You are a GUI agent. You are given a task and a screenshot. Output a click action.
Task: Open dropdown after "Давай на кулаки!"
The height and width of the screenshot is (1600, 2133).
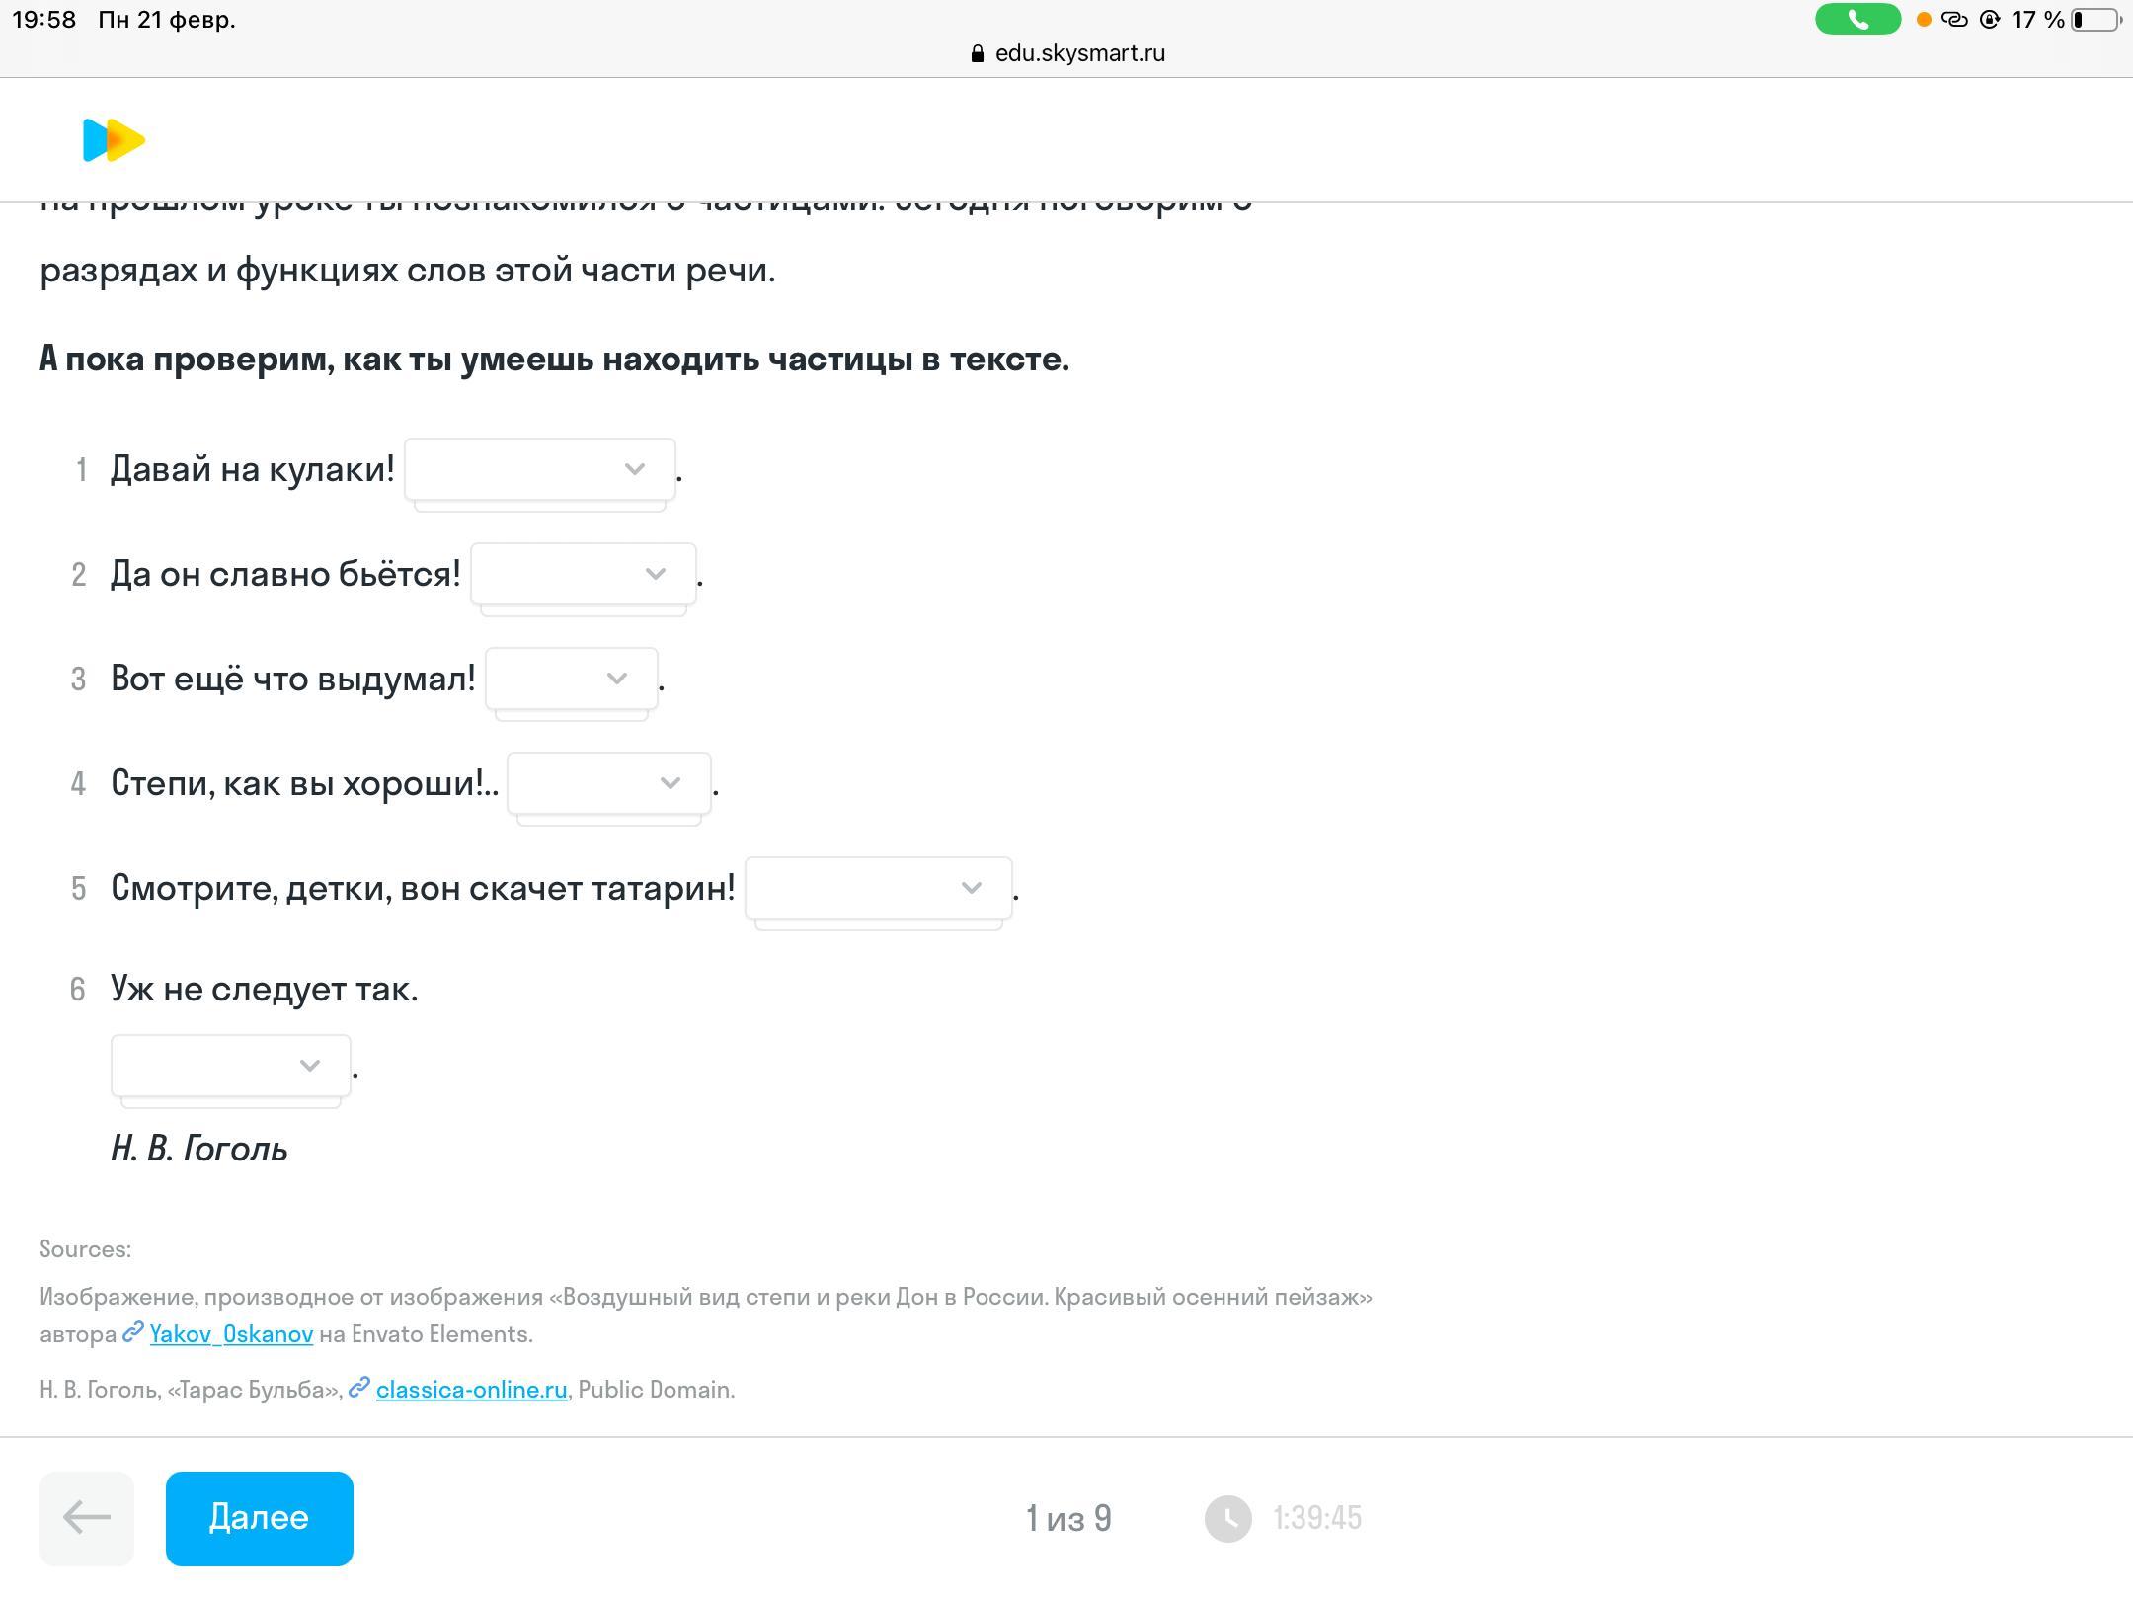[540, 469]
